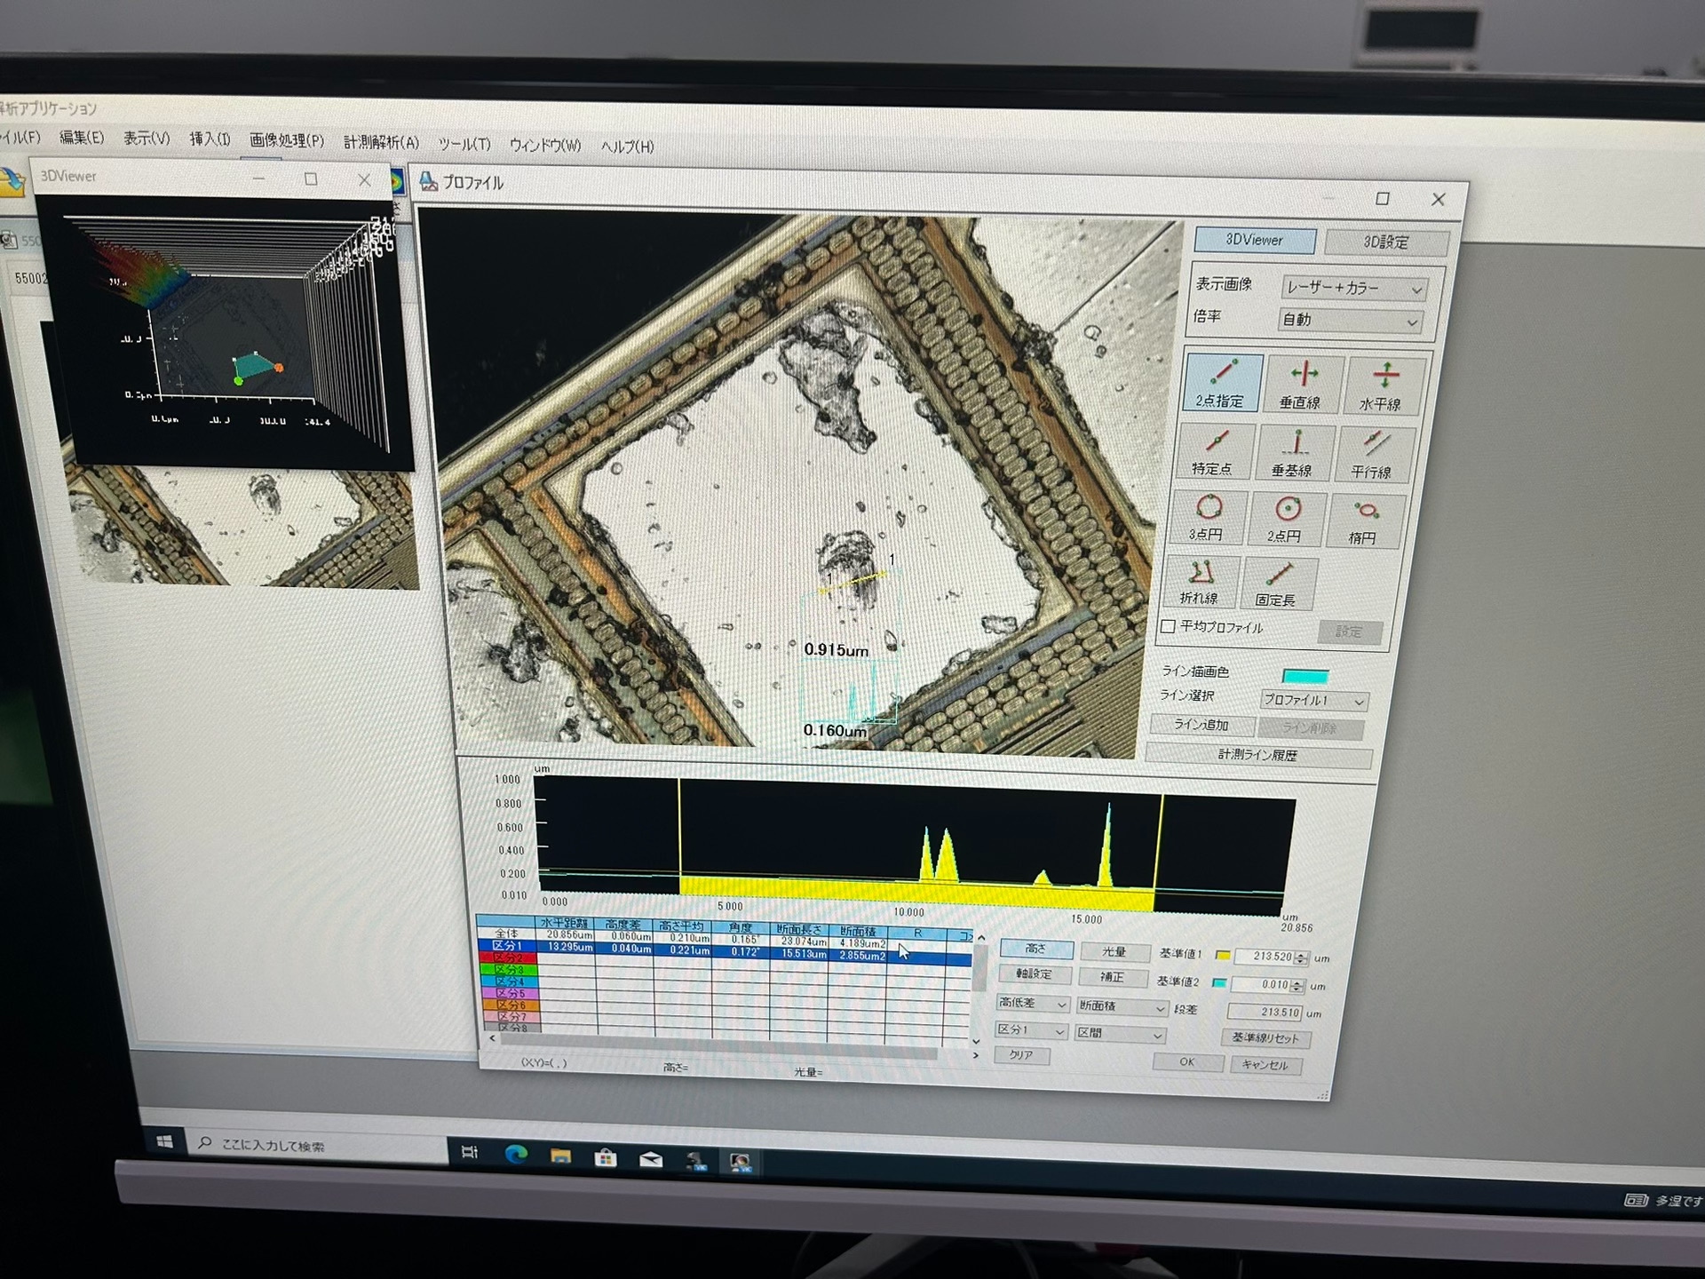The height and width of the screenshot is (1279, 1705).
Task: Open the 計測解析(A) menu
Action: 381,142
